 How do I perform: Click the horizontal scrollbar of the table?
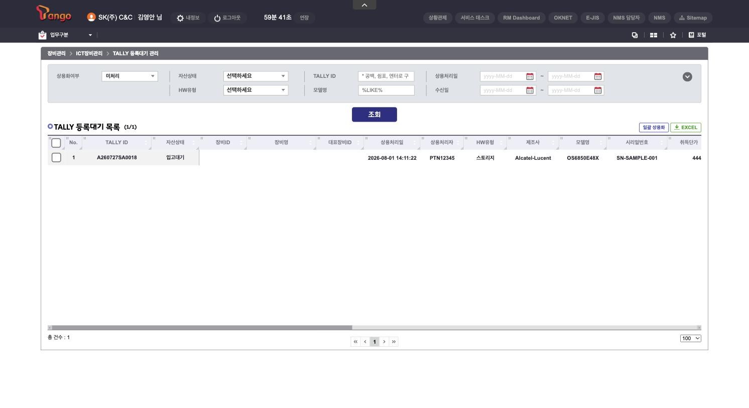(x=202, y=328)
